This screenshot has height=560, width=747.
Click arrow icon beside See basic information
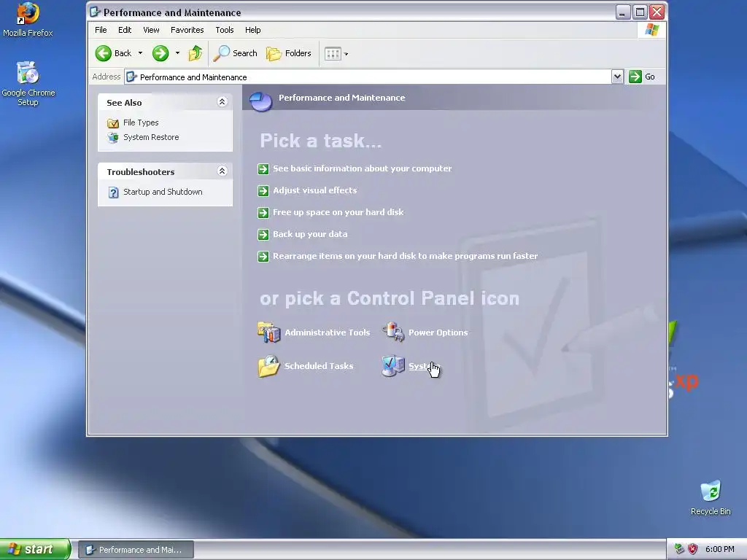click(263, 169)
